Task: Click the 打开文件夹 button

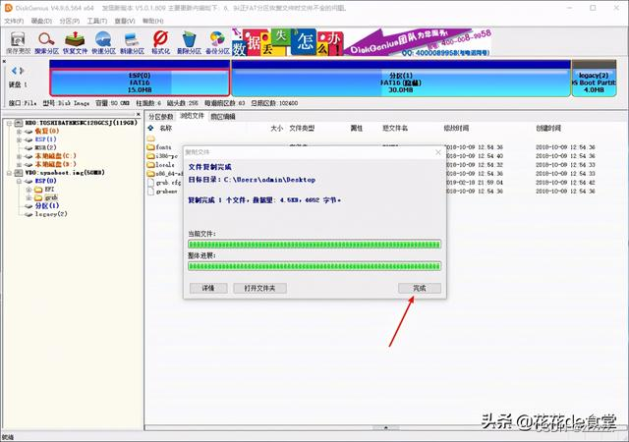Action: [259, 288]
